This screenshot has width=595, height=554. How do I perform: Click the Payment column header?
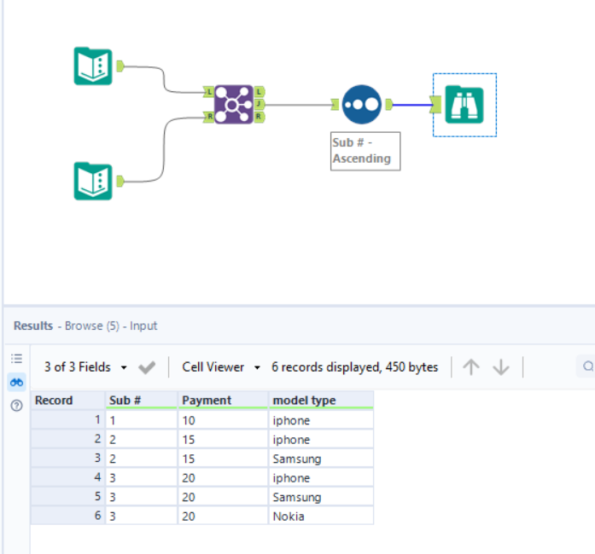(x=223, y=400)
